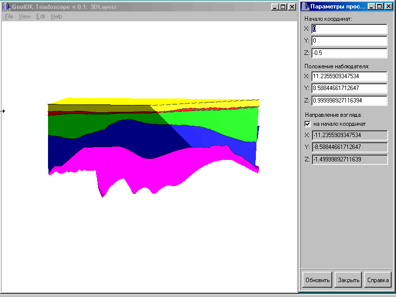Click the GeolOK.Triadoscope title bar app icon

pyautogui.click(x=6, y=7)
